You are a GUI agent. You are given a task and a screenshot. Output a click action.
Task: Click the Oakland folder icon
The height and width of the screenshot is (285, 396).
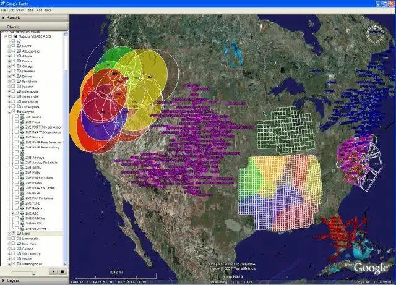(x=19, y=249)
